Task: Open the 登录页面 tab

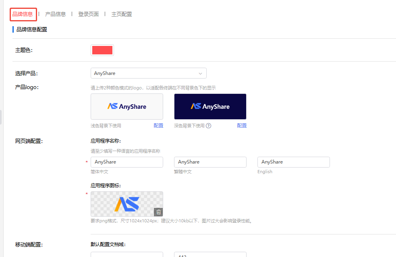Action: (x=88, y=13)
